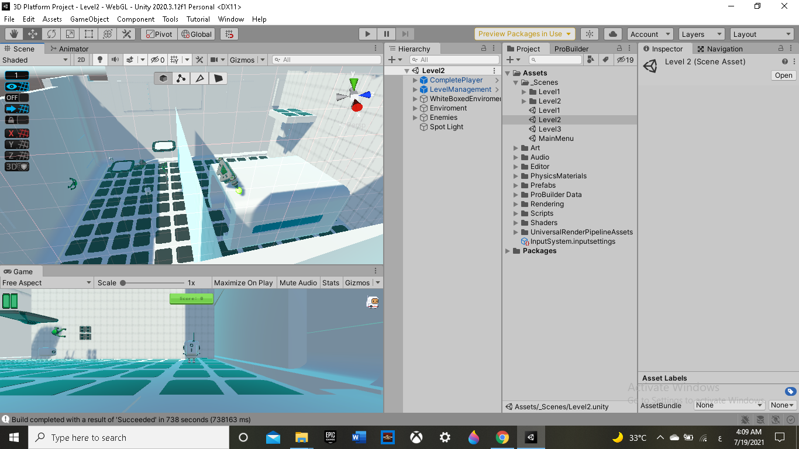Select ProBuilder Object selection mode
The height and width of the screenshot is (449, 799).
[x=163, y=78]
